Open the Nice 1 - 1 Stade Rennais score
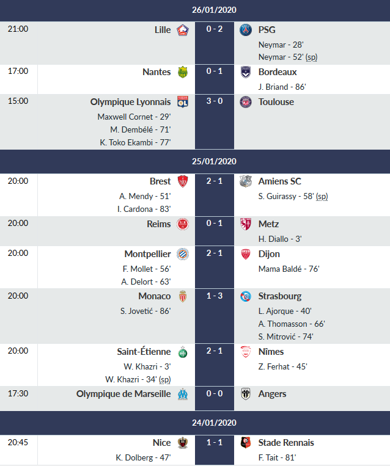Screen dimensions: 390x466 coord(214,443)
